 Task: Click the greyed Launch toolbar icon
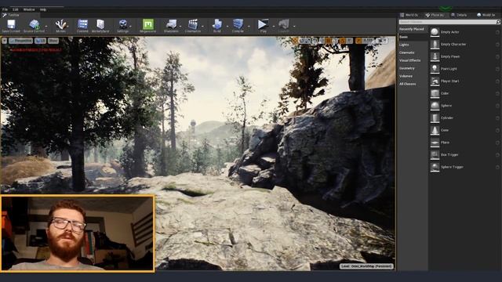pyautogui.click(x=284, y=24)
